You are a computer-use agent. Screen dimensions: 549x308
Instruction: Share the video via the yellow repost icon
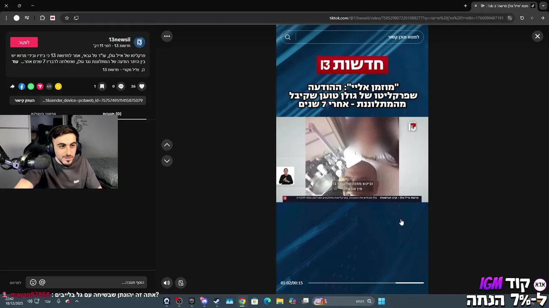pyautogui.click(x=58, y=86)
